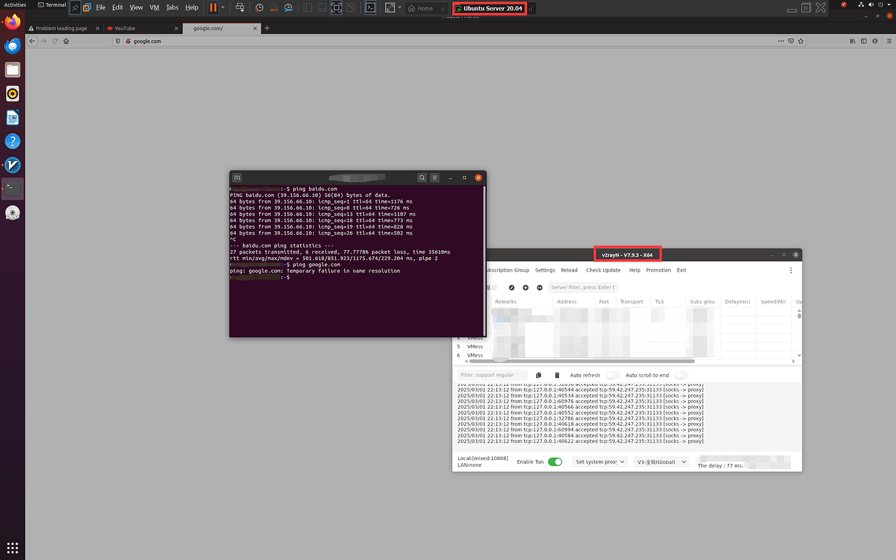Click the send Ctrl+Alt+Del icon in VMware
Viewport: 896px width, 560px height.
(x=240, y=8)
